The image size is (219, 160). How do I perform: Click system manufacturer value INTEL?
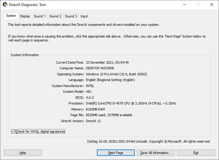pos(90,86)
